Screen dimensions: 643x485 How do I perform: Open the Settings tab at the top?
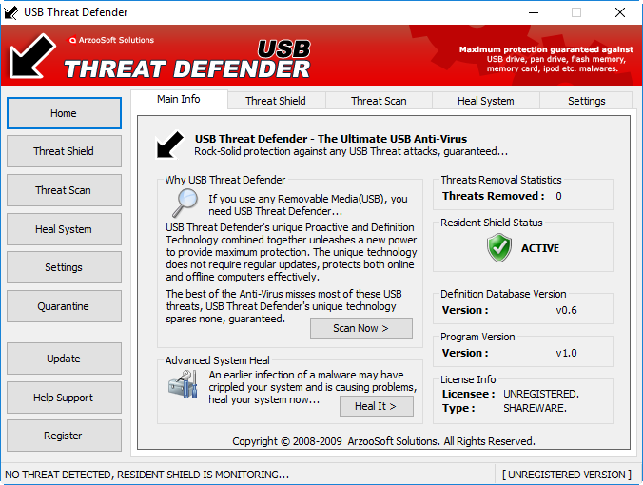(587, 101)
